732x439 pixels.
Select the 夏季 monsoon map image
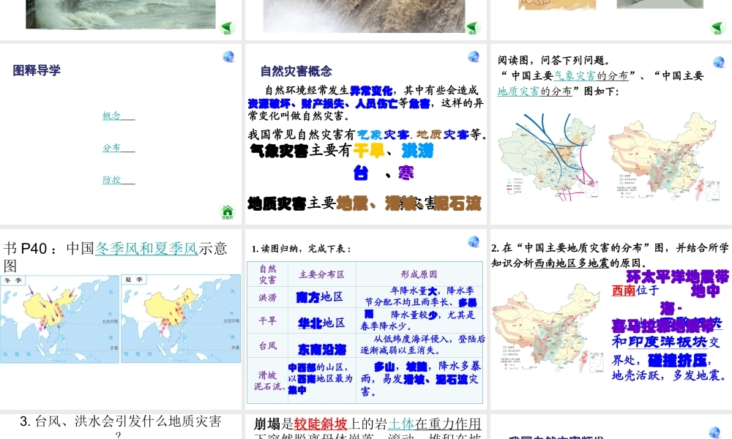pyautogui.click(x=181, y=318)
